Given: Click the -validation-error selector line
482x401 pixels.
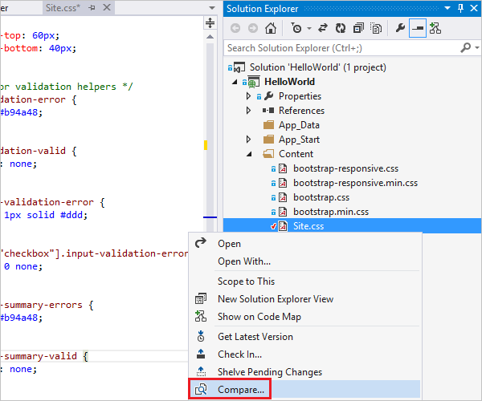Looking at the screenshot, I should (52, 202).
